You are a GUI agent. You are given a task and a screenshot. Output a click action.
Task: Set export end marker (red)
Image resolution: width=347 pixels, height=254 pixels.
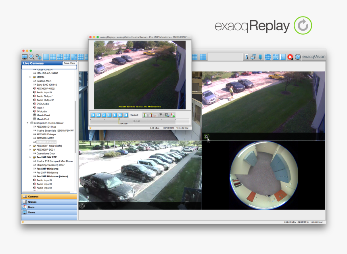pyautogui.click(x=151, y=115)
